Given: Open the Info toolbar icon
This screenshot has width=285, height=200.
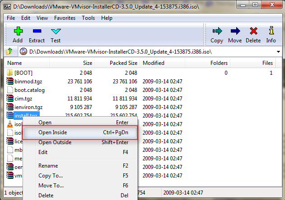Looking at the screenshot, I should click(271, 32).
